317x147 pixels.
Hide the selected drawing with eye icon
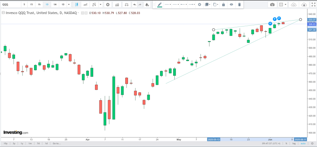pyautogui.click(x=231, y=4)
